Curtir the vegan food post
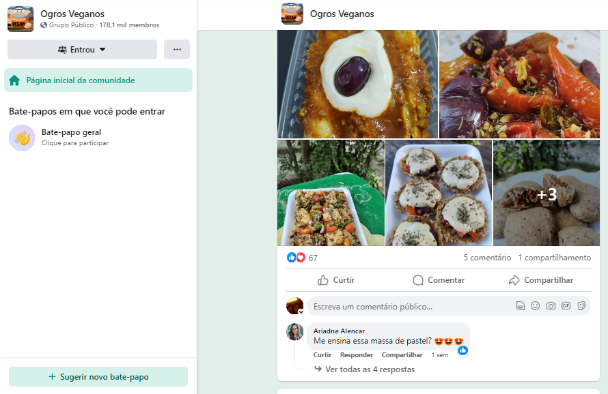Screen dimensions: 608x394 click(x=335, y=279)
